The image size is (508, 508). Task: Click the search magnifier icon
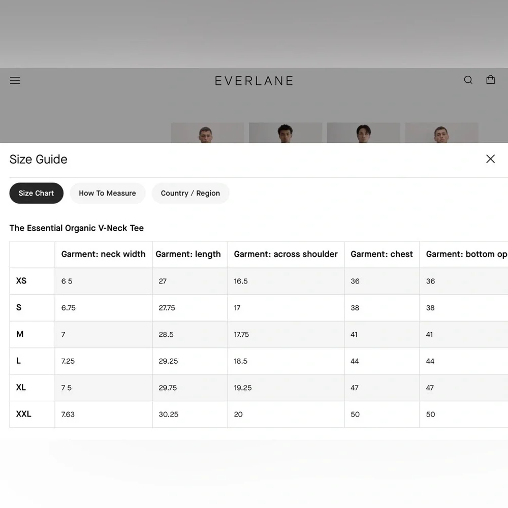[468, 80]
